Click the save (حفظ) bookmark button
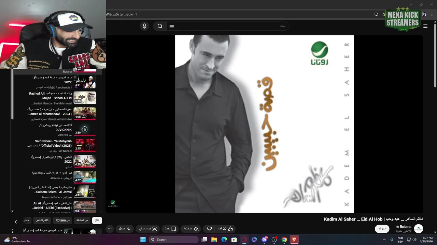 [x=170, y=229]
